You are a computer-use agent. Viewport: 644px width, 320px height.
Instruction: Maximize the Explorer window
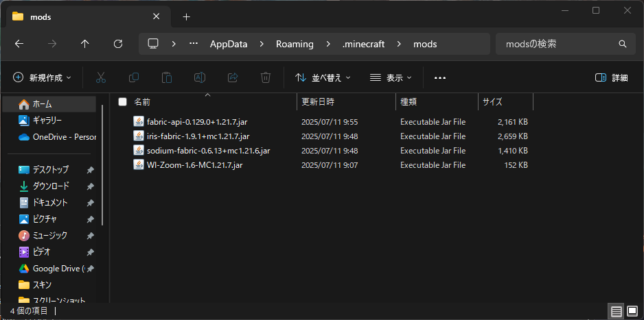pyautogui.click(x=596, y=11)
